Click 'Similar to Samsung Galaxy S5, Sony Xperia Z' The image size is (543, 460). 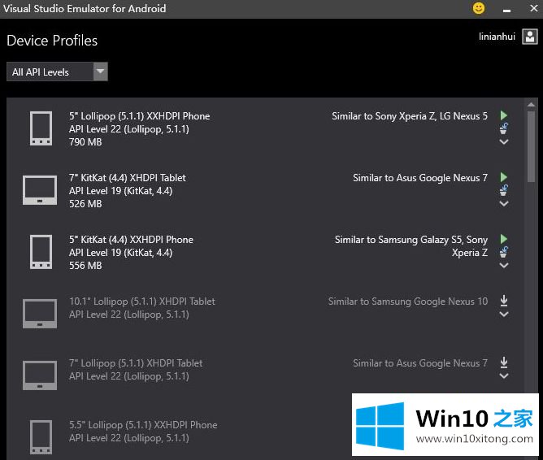click(411, 246)
